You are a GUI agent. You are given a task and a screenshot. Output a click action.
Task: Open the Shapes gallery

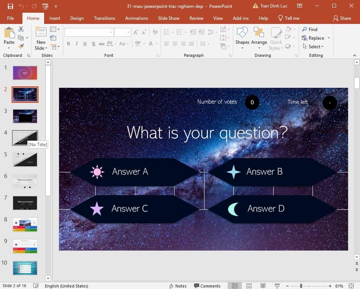[242, 36]
